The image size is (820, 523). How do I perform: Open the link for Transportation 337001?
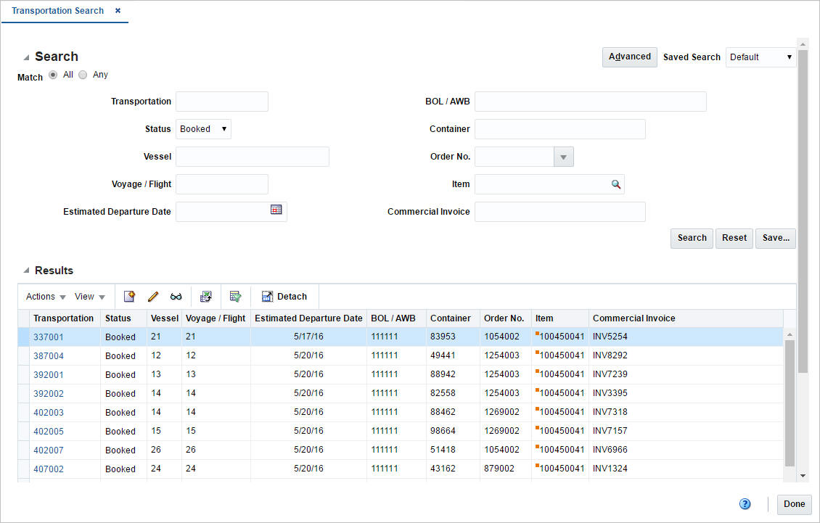click(x=49, y=337)
